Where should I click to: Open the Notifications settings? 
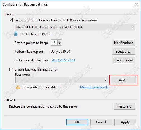(124, 43)
